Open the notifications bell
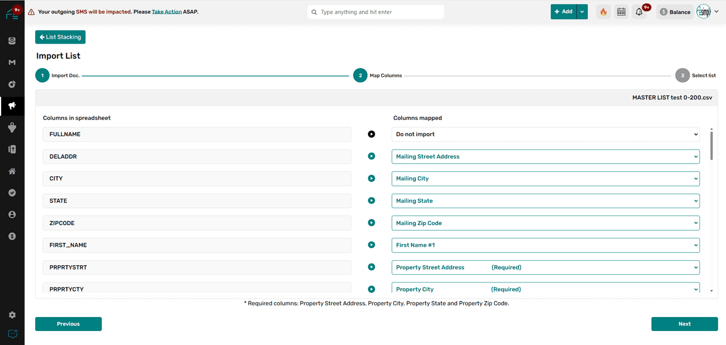726x345 pixels. point(639,12)
